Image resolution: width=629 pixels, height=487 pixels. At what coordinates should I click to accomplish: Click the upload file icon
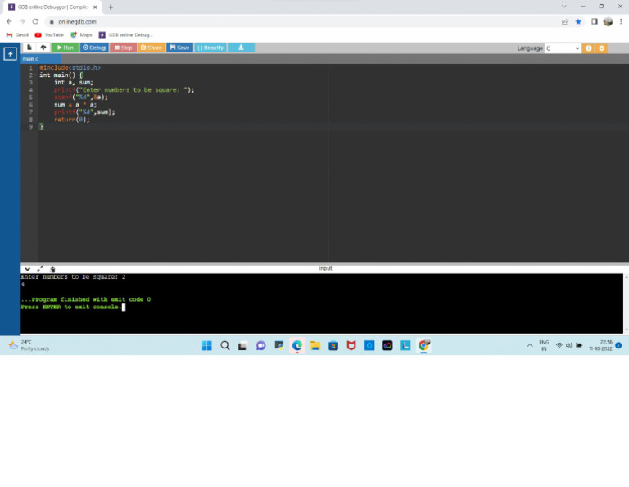click(x=43, y=48)
